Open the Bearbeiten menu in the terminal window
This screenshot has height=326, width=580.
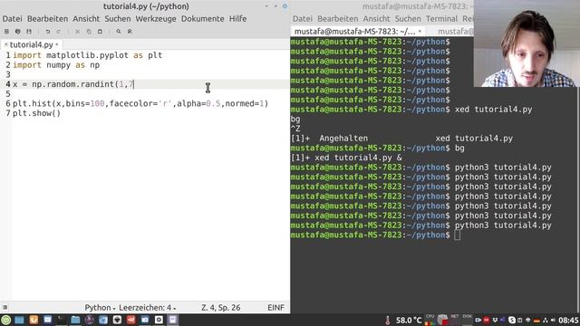point(338,18)
